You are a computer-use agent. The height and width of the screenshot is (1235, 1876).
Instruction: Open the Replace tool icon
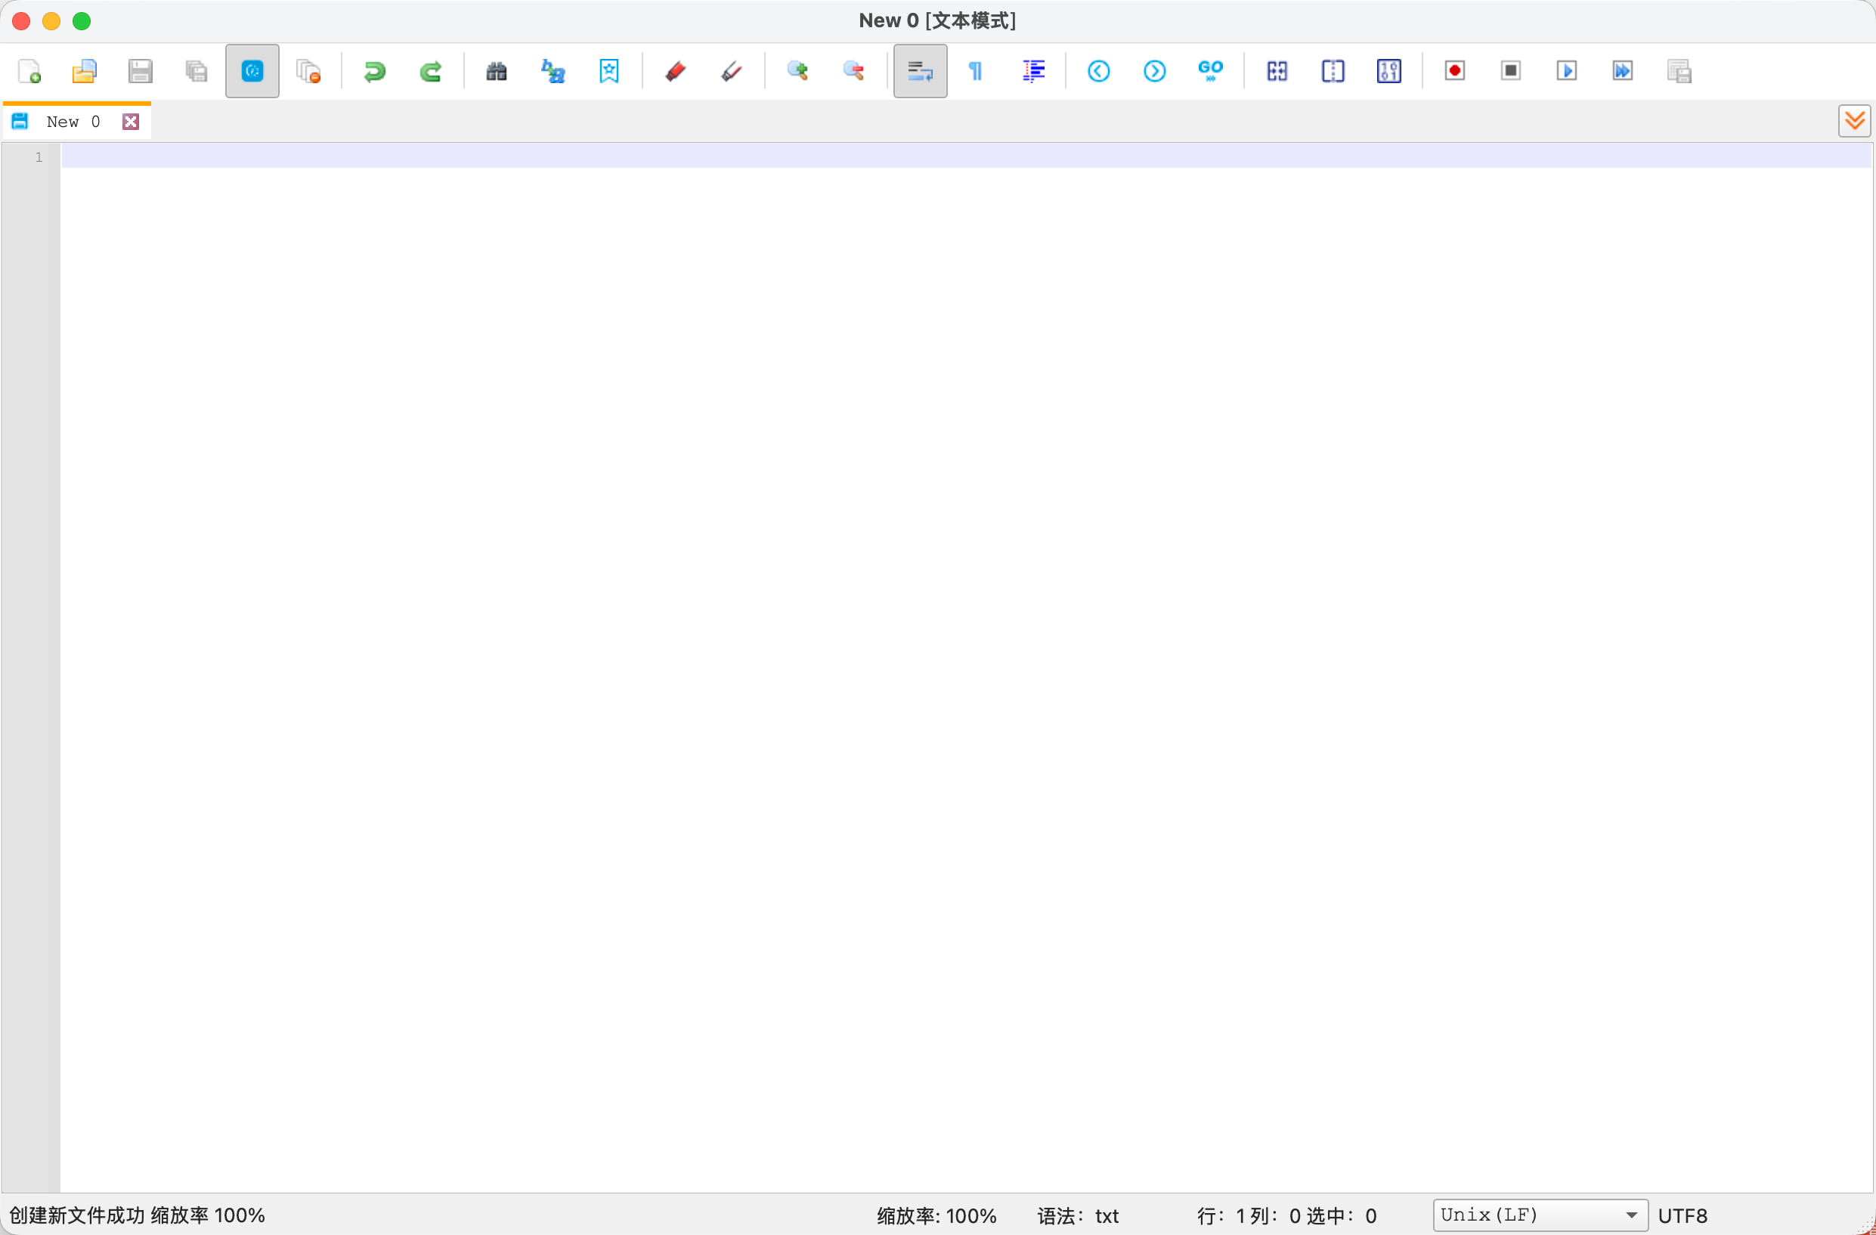point(553,71)
